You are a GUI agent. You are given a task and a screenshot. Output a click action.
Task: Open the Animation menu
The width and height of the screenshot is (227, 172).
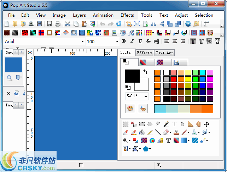coord(103,15)
